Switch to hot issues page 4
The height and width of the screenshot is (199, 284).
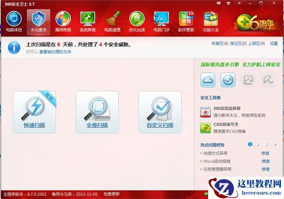click(275, 144)
